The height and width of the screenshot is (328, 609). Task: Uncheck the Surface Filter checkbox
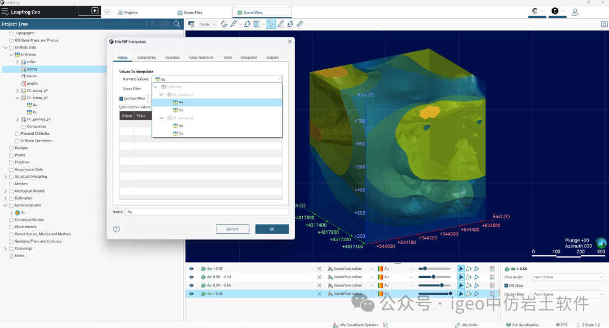pos(121,98)
